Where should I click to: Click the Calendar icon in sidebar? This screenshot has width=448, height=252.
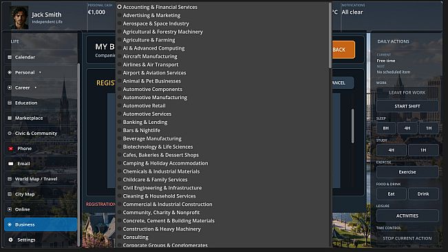[x=10, y=57]
